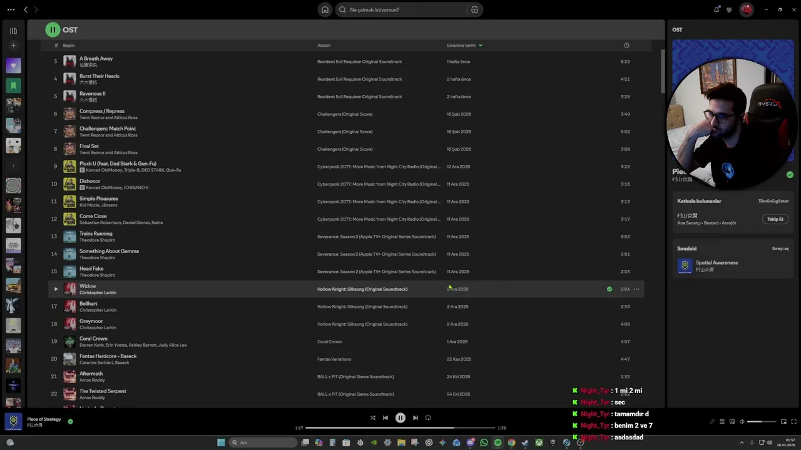Open Your Library panel icon in the sidebar

pyautogui.click(x=13, y=31)
